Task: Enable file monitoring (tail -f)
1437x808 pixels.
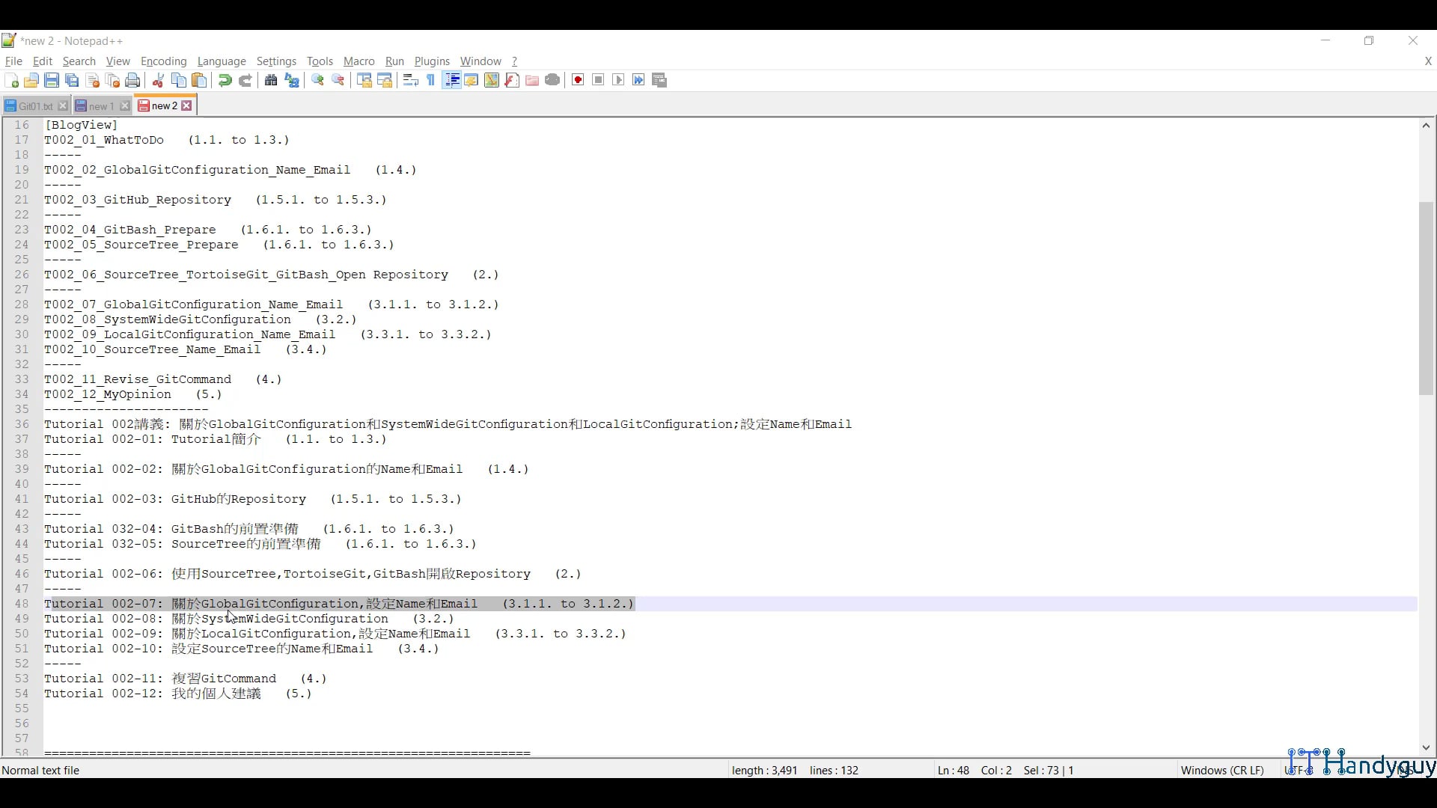Action: pos(553,80)
